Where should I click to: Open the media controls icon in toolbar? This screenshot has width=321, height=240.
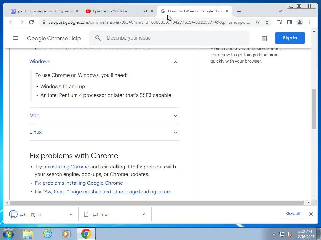coord(279,22)
